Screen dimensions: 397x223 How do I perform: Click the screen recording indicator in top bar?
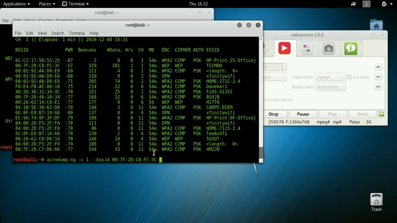353,4
